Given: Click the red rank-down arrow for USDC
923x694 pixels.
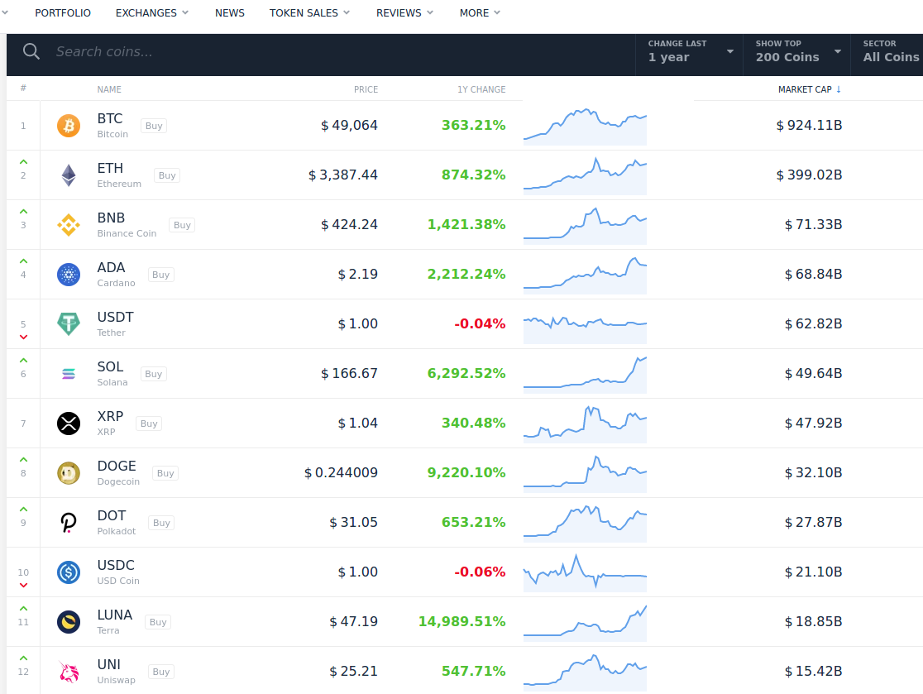Looking at the screenshot, I should [23, 586].
